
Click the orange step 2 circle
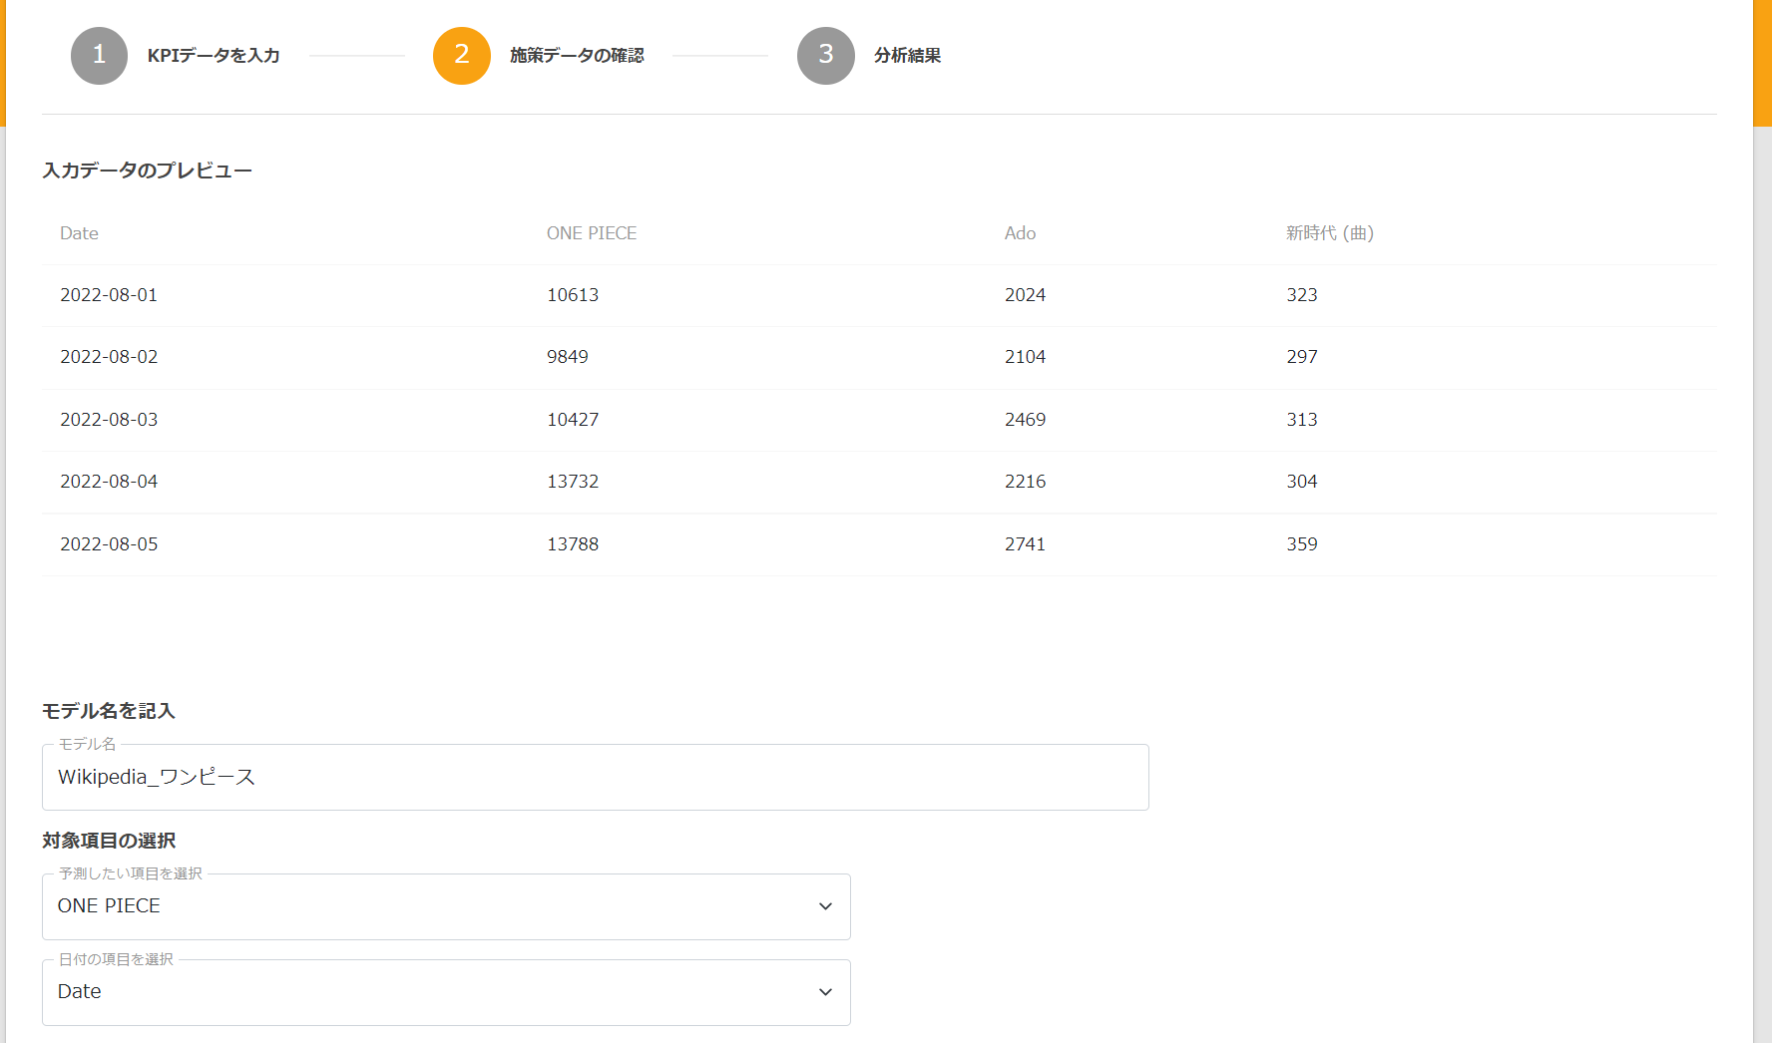[461, 56]
